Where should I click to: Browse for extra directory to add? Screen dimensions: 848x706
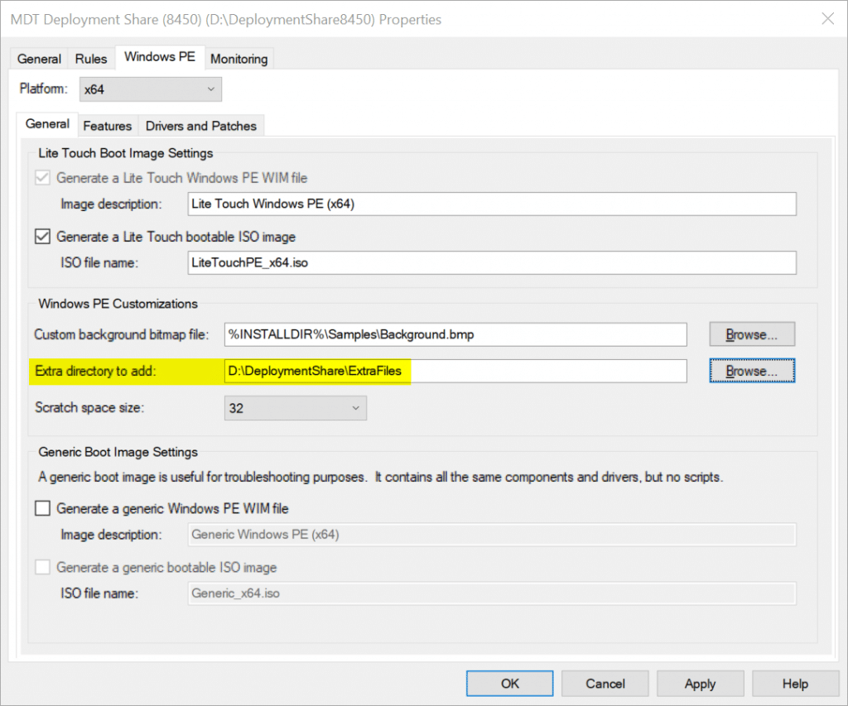click(752, 372)
